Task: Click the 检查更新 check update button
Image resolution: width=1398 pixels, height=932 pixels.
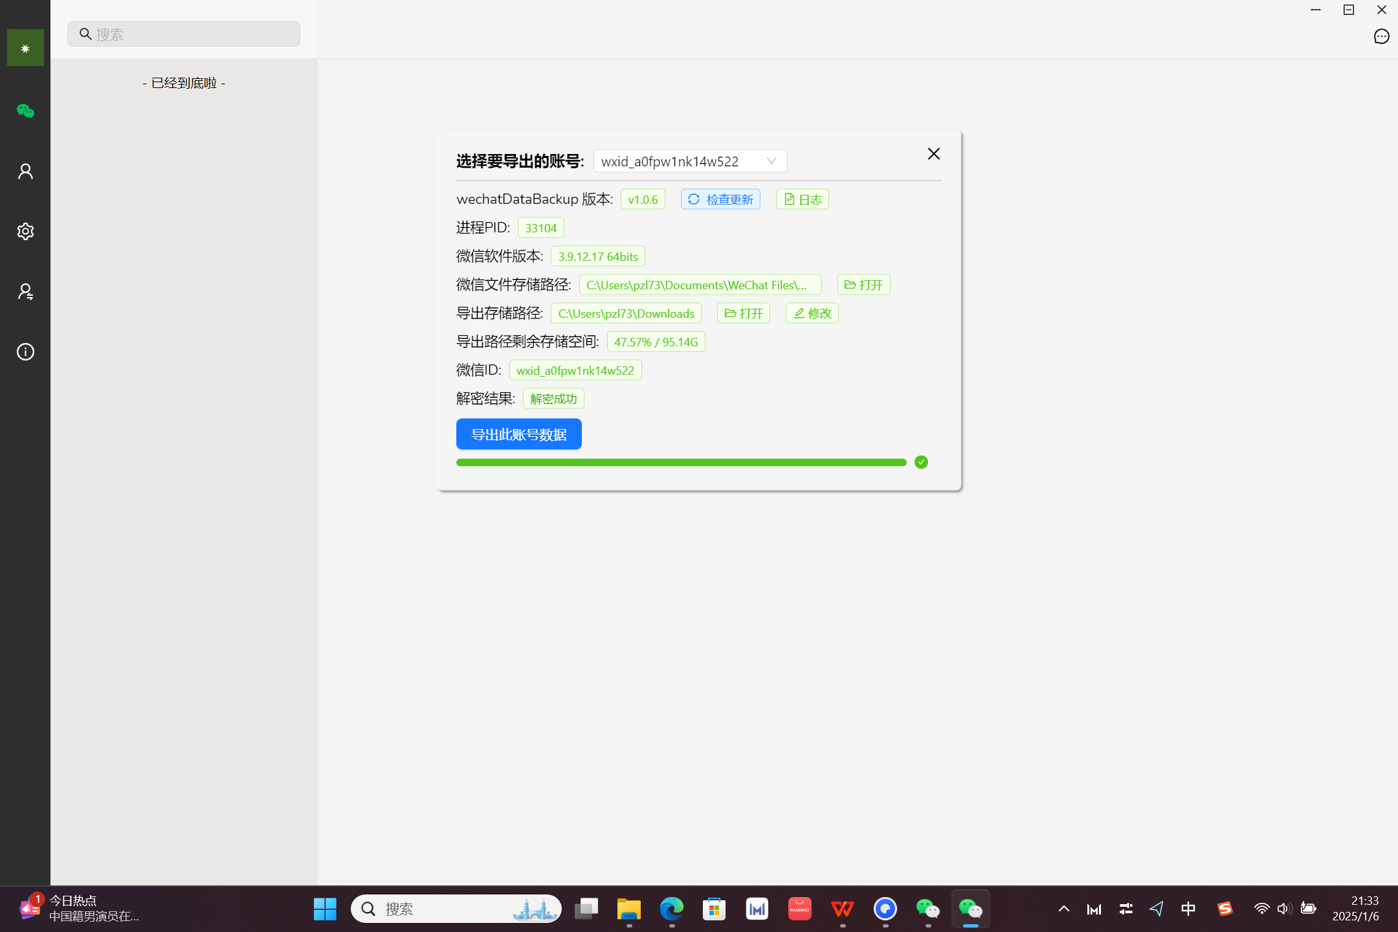Action: pos(720,199)
